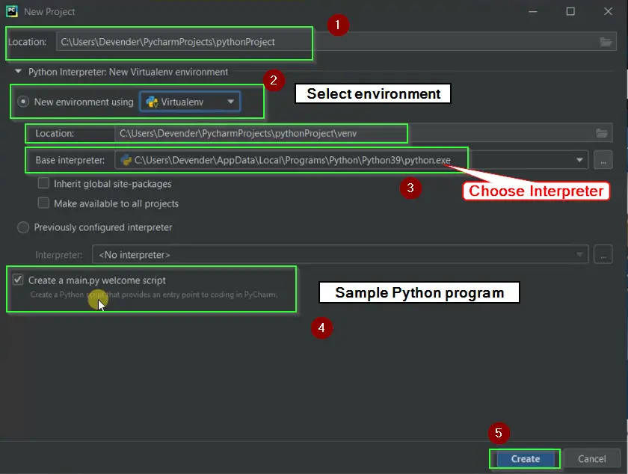Open base interpreter browse ellipsis button
This screenshot has height=474, width=628.
(603, 160)
